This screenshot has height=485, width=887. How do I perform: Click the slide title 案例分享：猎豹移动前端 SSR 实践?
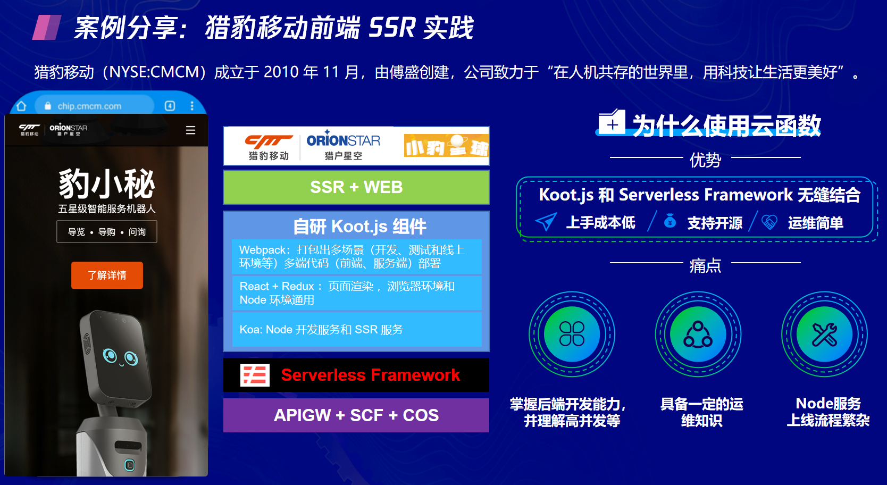(273, 28)
